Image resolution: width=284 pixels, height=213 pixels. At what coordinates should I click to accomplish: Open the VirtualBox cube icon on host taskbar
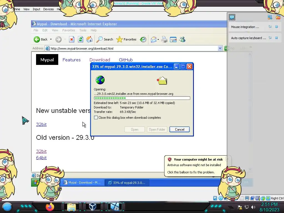point(93,207)
